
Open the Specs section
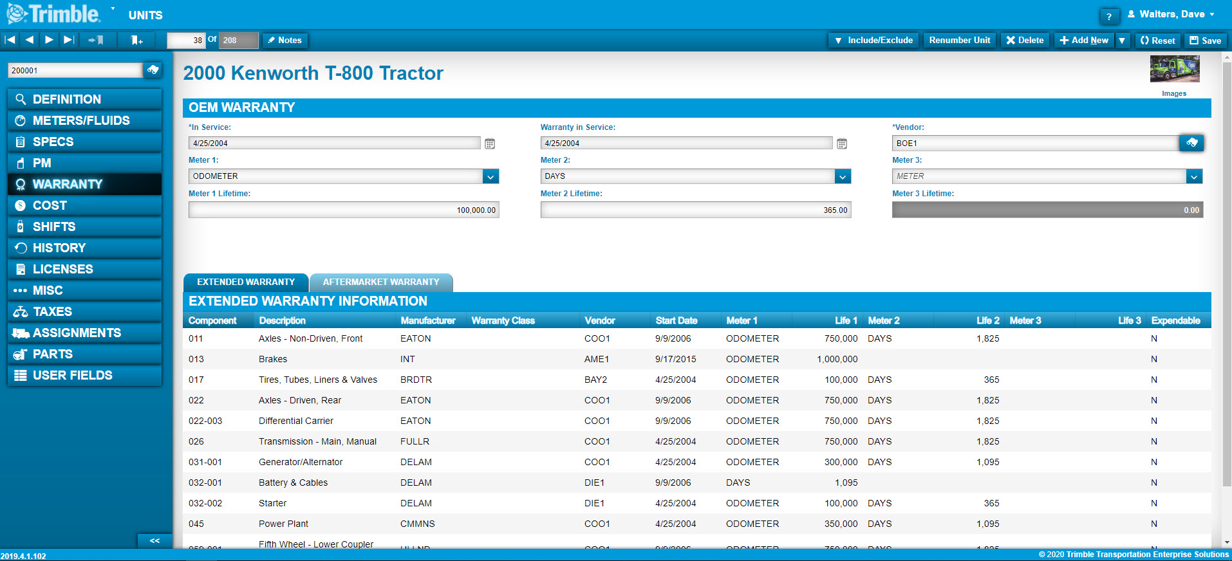(84, 142)
